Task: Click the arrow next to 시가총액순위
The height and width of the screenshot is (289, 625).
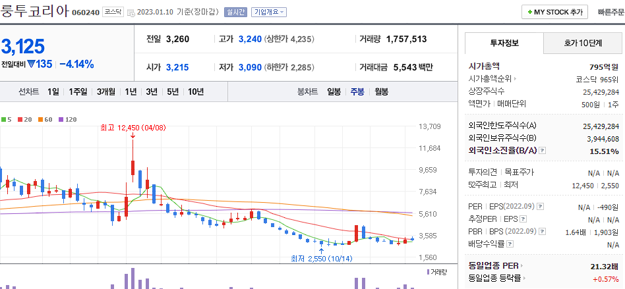Action: click(515, 79)
